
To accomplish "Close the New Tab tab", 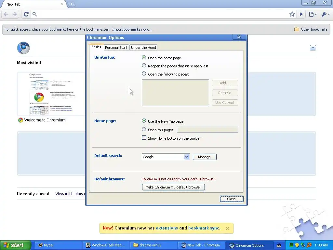I will 62,4.
